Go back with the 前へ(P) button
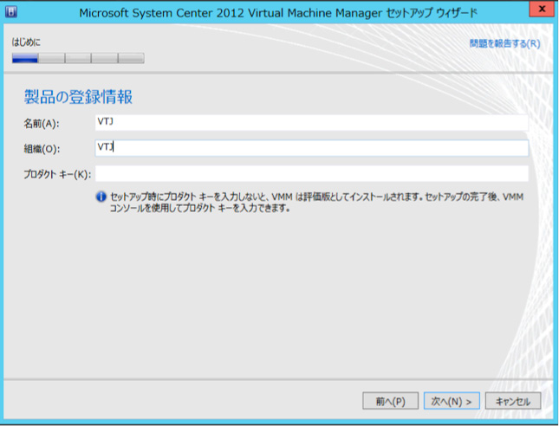Image resolution: width=559 pixels, height=426 pixels. point(390,401)
